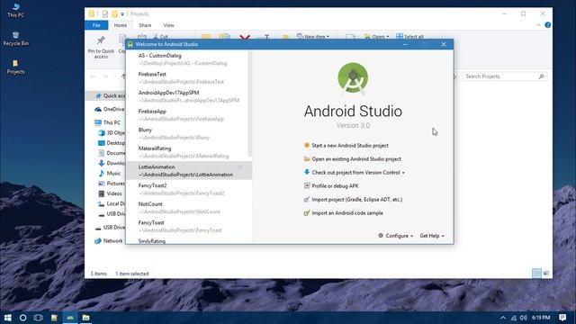
Task: Click the taskbar clock showing 6:19 PM
Action: tap(541, 318)
